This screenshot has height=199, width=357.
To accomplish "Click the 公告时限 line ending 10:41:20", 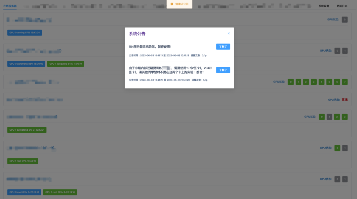I will pyautogui.click(x=168, y=80).
